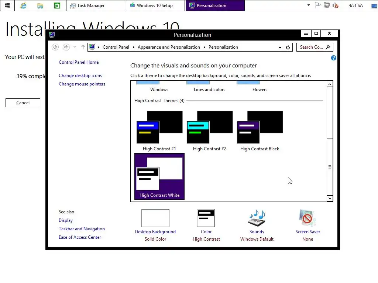The image size is (378, 283).
Task: Click the theme list scrollbar thumb
Action: [330, 167]
